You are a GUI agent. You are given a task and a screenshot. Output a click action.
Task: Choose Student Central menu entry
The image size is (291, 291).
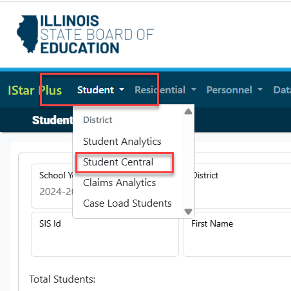coord(118,162)
